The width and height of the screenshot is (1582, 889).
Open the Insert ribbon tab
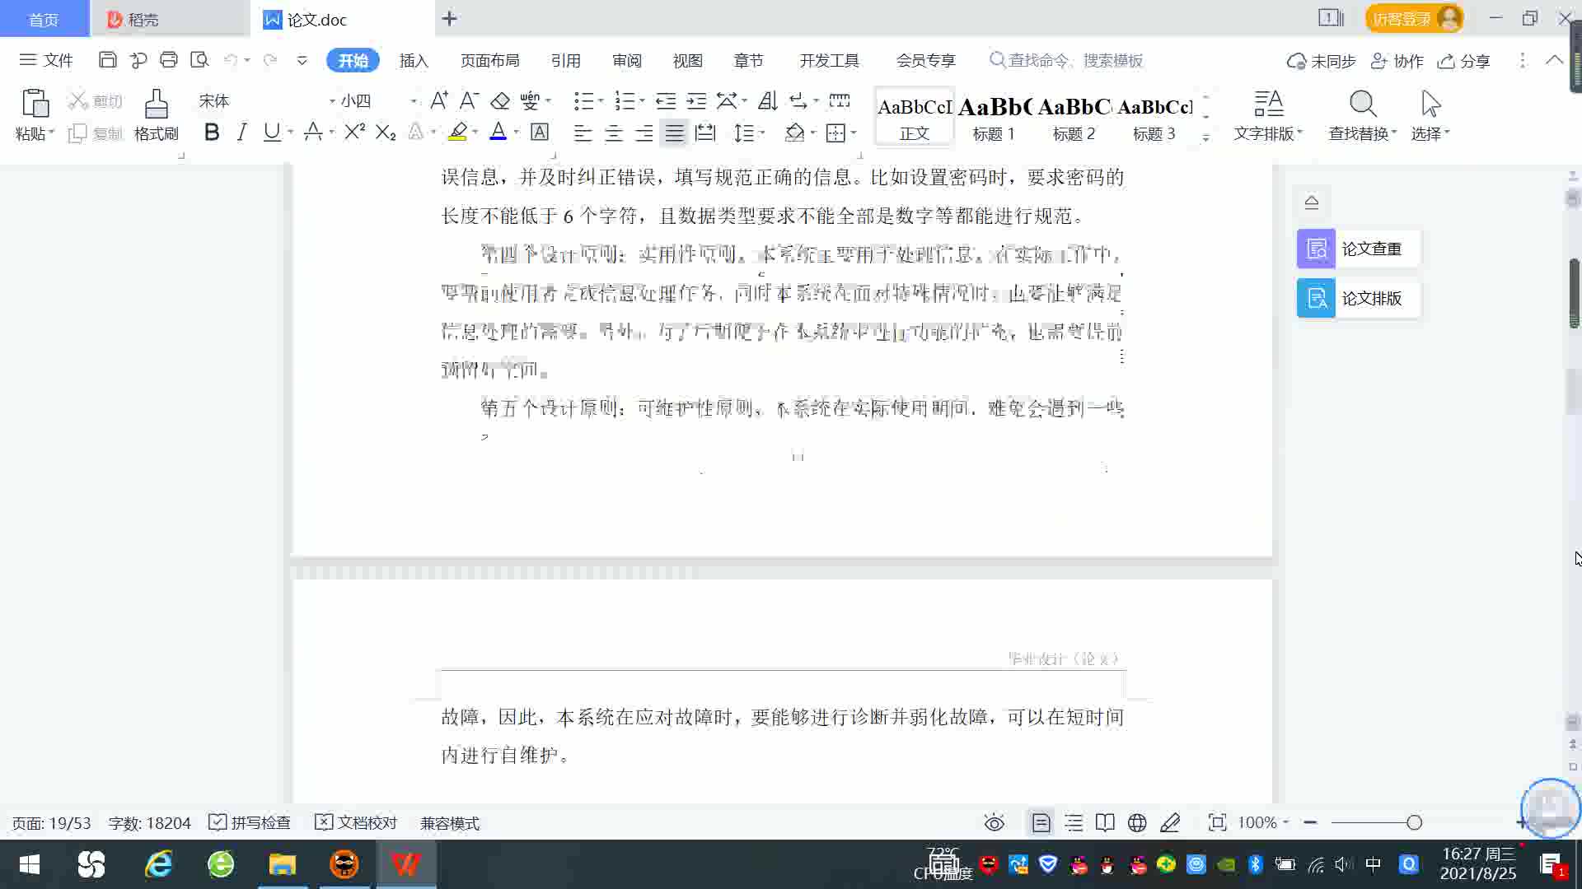click(x=414, y=61)
